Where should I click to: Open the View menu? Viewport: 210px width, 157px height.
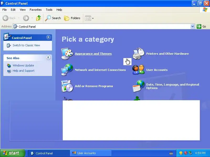(x=23, y=10)
